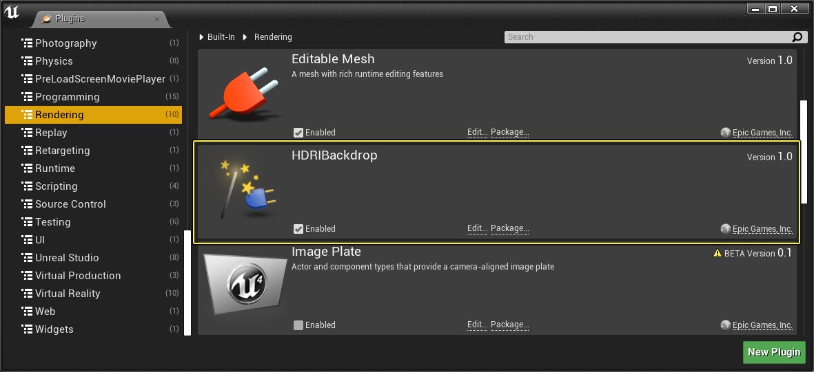Viewport: 814px width, 372px height.
Task: Click the BETA warning triangle icon
Action: (718, 253)
